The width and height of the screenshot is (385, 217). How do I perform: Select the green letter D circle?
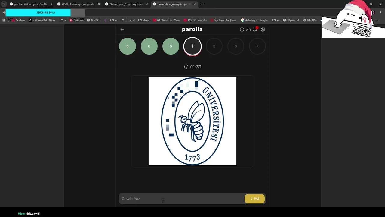click(x=128, y=46)
